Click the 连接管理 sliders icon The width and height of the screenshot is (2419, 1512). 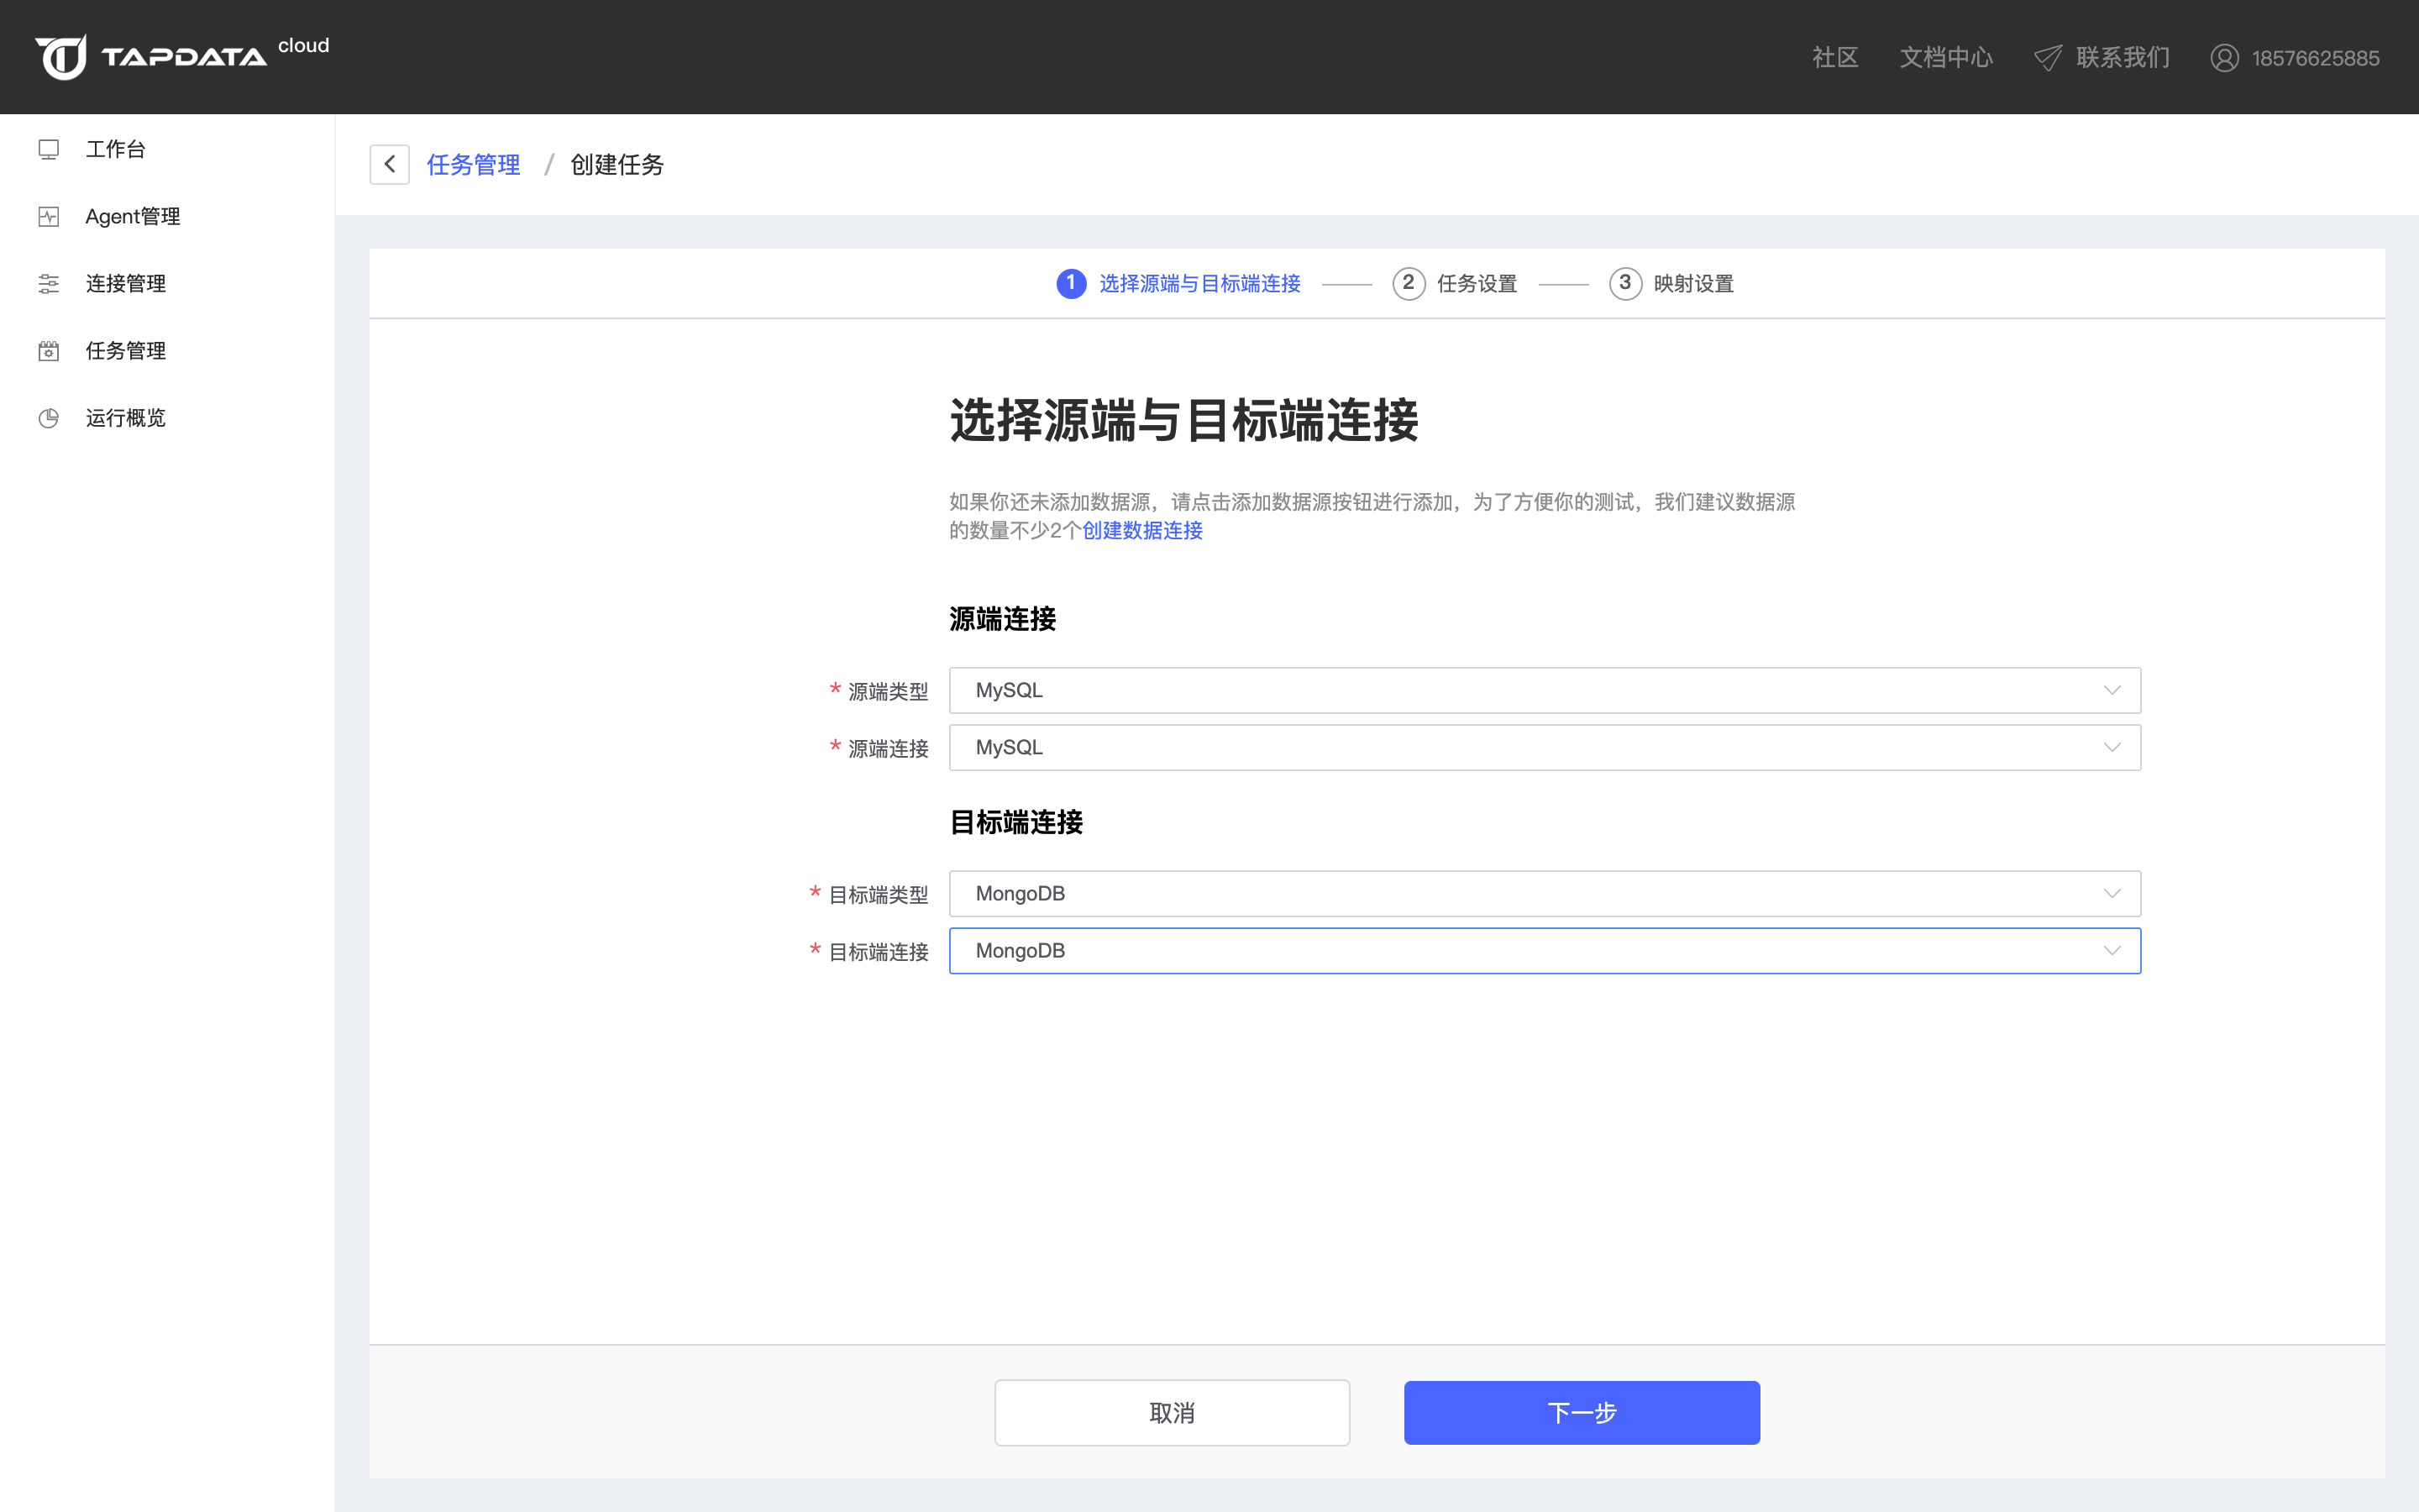tap(49, 284)
